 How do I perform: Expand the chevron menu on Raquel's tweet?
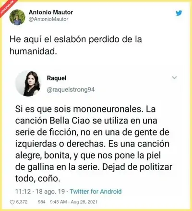[x=174, y=78]
